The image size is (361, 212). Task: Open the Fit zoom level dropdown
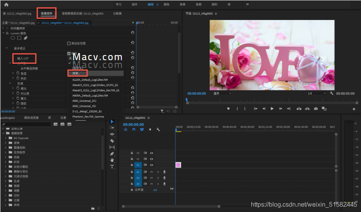222,93
